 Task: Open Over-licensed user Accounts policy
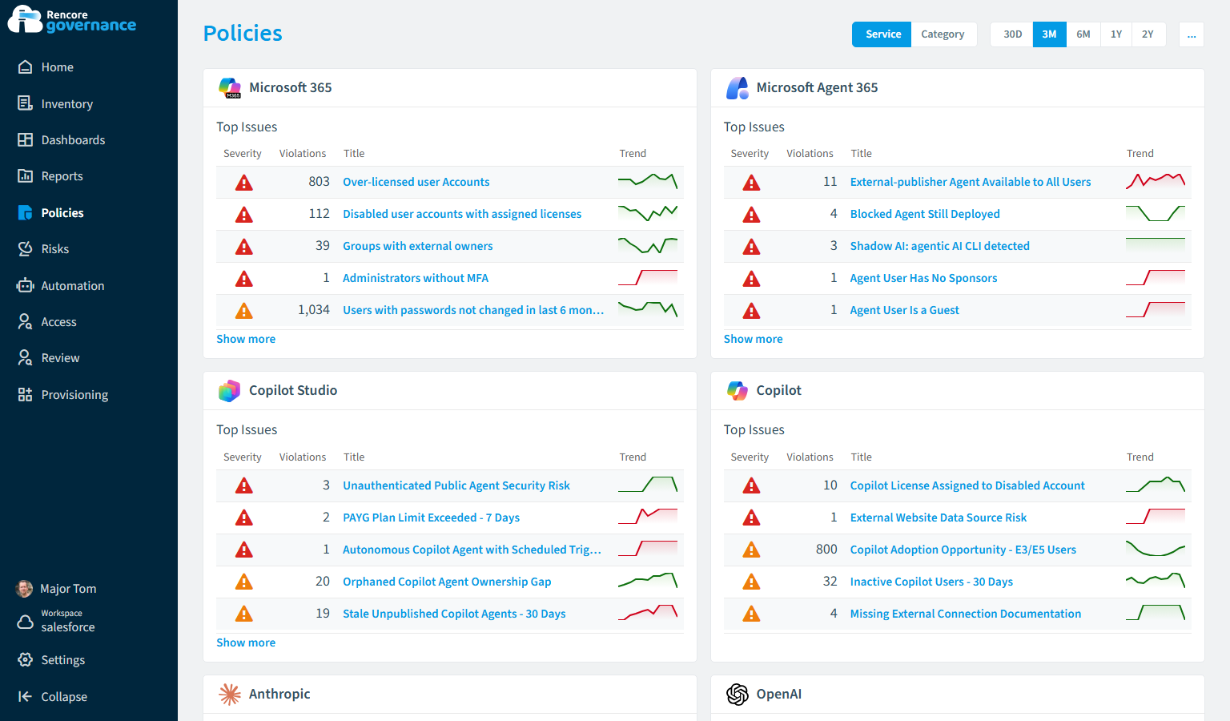416,182
